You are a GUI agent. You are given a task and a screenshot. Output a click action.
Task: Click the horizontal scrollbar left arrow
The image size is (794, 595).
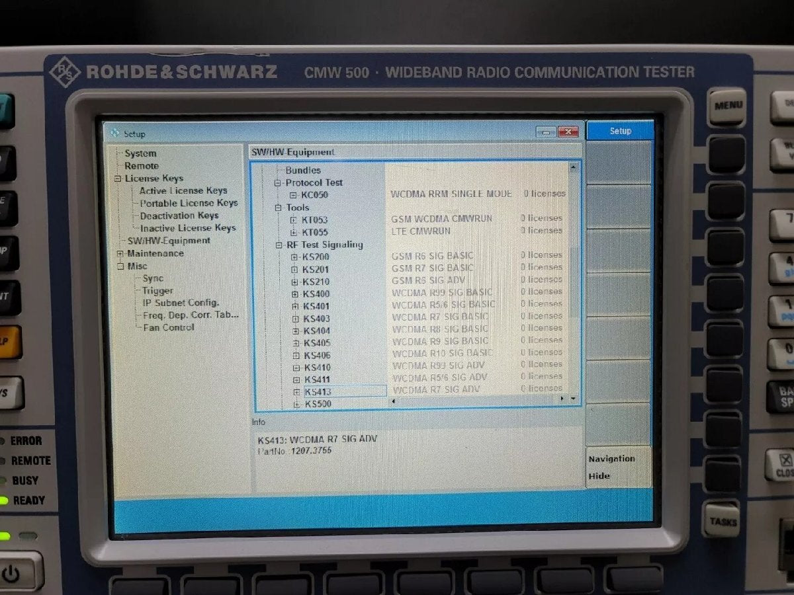393,400
